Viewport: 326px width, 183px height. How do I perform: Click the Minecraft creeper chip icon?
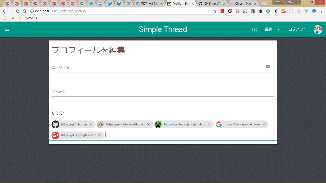(x=158, y=124)
